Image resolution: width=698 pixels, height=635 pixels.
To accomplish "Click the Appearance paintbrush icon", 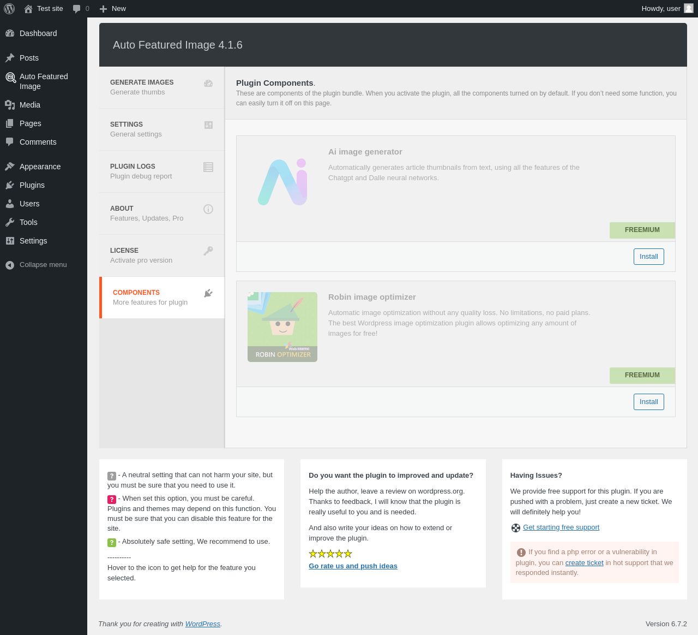I will click(10, 167).
